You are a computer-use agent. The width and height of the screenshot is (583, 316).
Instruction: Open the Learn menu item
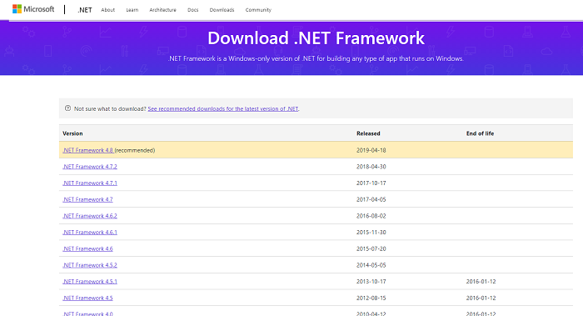coord(132,10)
